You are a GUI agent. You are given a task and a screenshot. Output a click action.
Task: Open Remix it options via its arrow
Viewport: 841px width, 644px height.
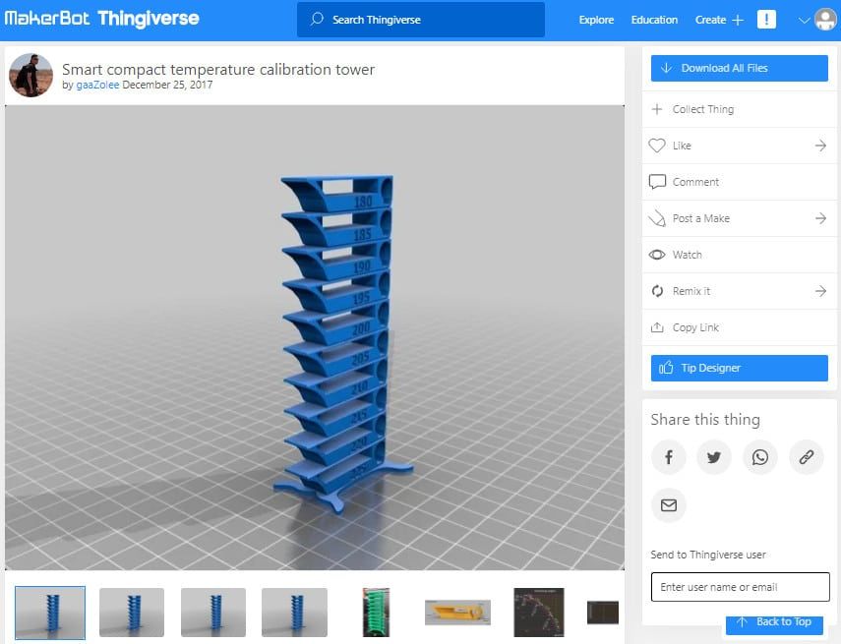820,291
